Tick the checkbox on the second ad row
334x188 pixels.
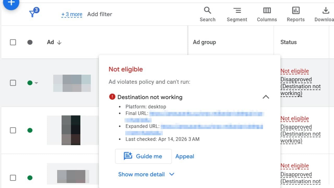click(x=13, y=130)
